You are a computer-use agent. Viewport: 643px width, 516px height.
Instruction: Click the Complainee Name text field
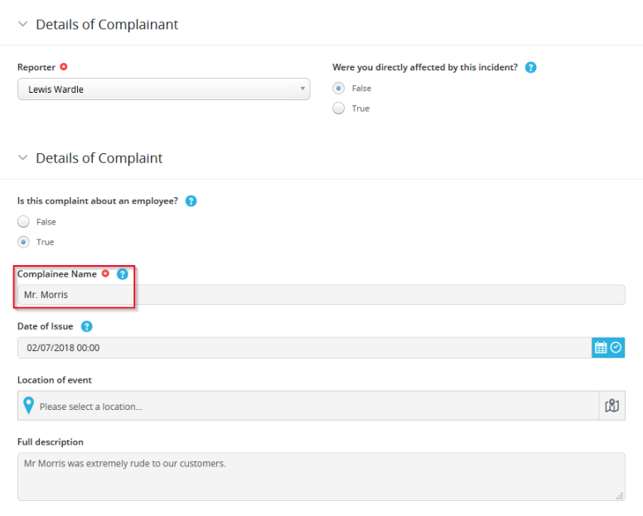pyautogui.click(x=321, y=295)
